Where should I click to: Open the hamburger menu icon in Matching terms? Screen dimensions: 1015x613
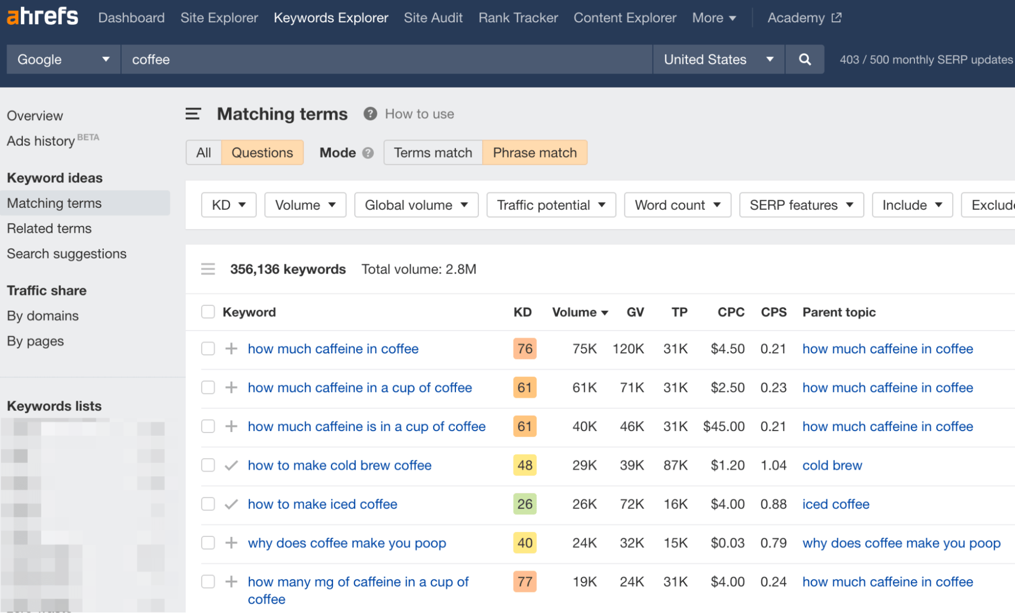pyautogui.click(x=192, y=114)
